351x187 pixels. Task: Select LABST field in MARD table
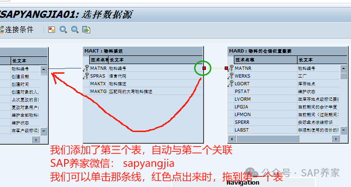242,130
